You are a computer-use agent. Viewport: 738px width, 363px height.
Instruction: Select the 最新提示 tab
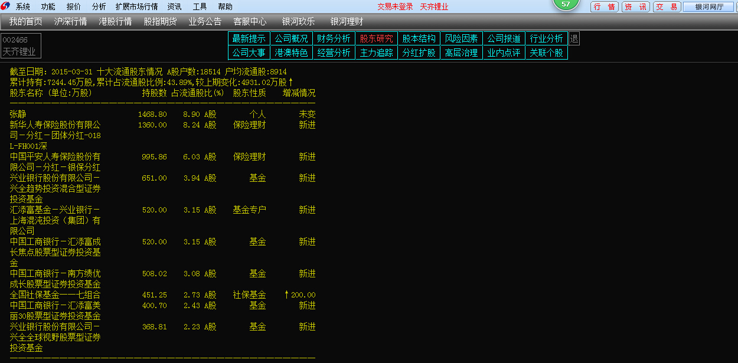click(249, 38)
